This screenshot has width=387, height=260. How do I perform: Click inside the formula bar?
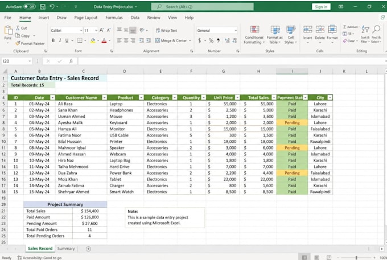[x=232, y=61]
